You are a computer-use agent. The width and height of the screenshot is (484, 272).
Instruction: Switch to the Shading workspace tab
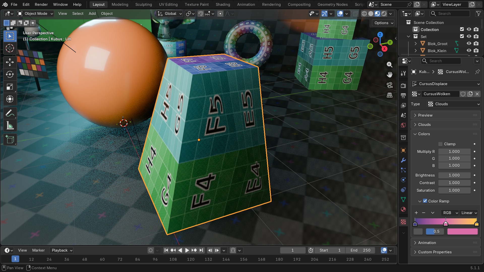[x=223, y=5]
